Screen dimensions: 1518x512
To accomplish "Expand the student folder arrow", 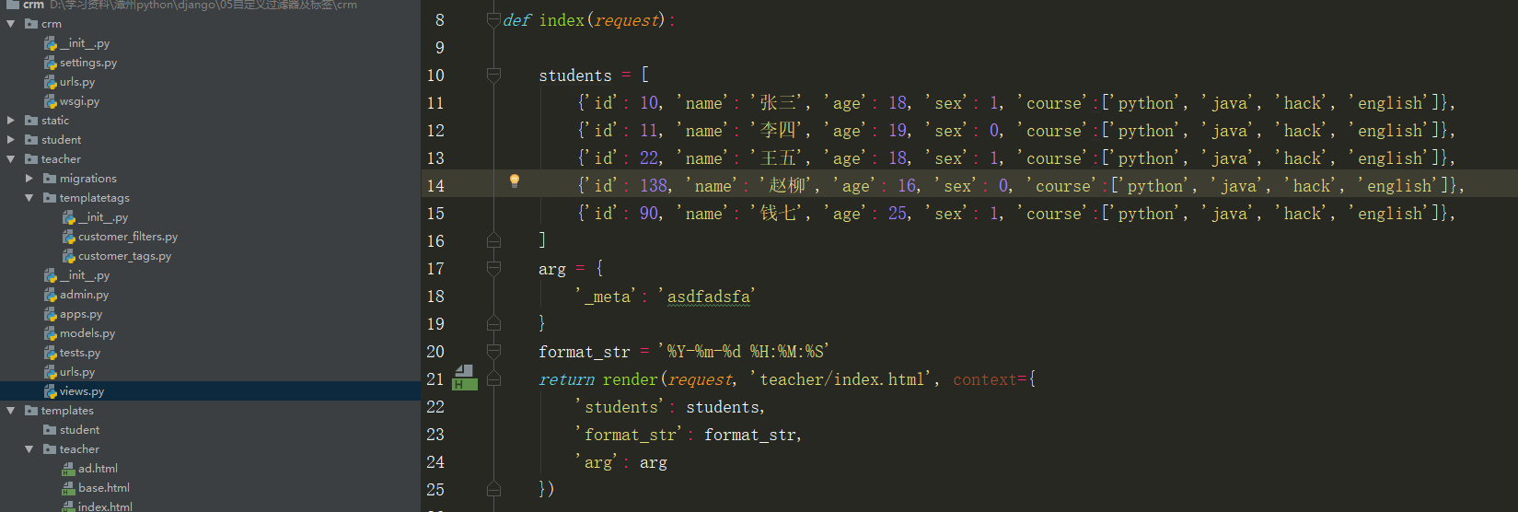I will (11, 140).
